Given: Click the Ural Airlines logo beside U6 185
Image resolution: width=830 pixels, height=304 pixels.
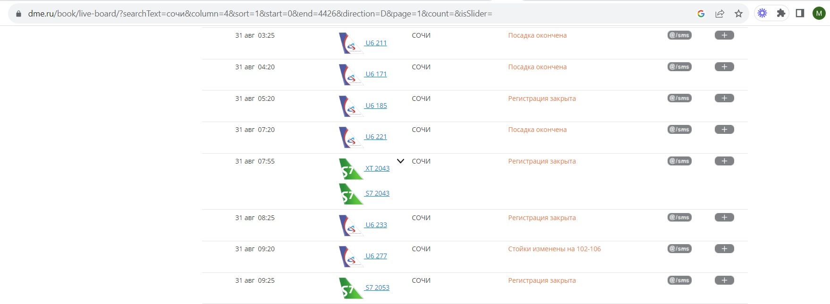Looking at the screenshot, I should coord(350,106).
